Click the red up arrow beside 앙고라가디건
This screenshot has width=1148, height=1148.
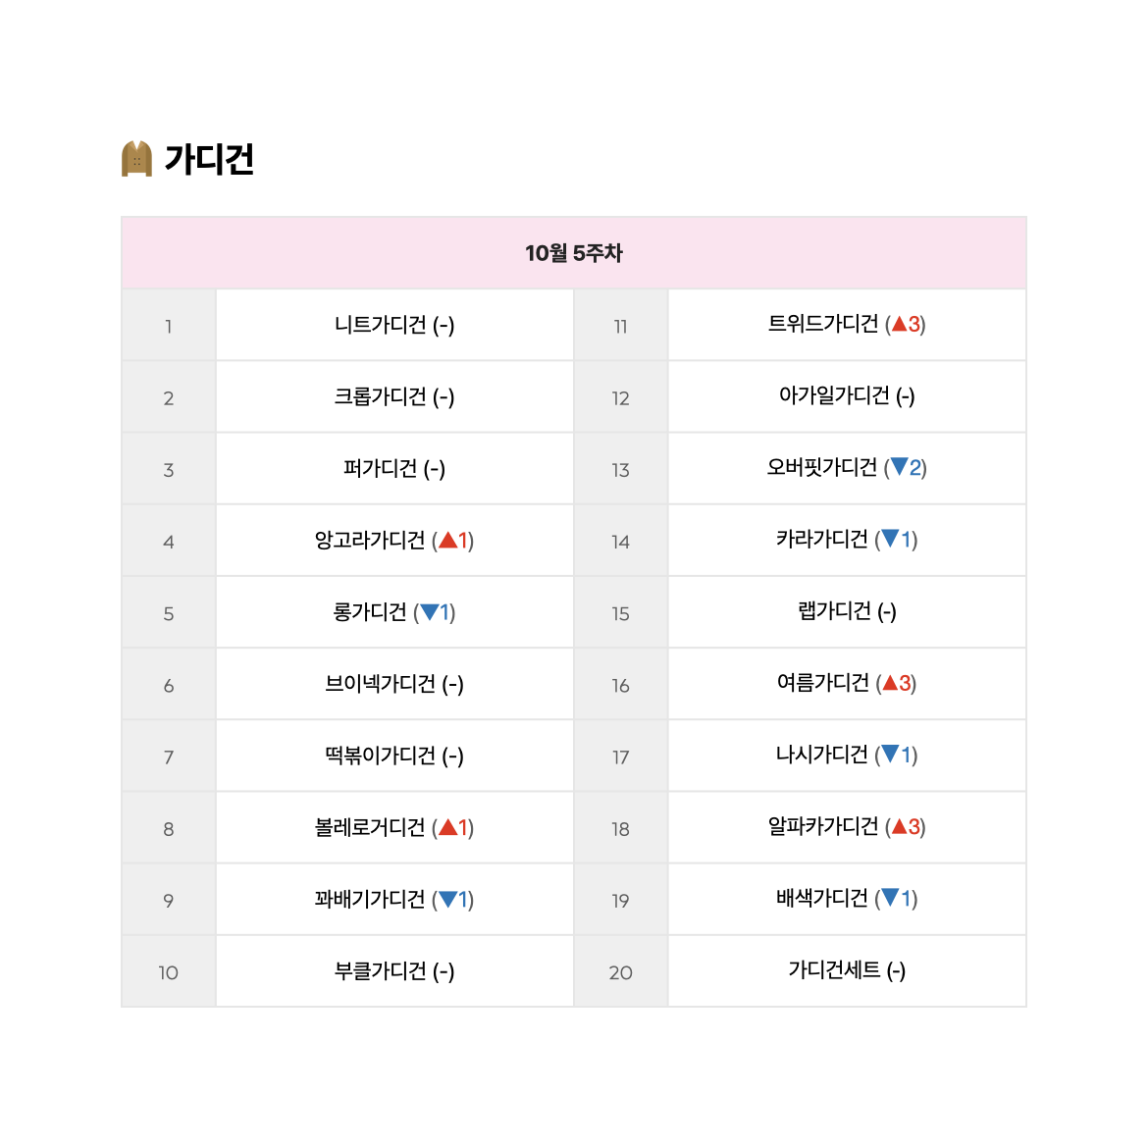(448, 541)
